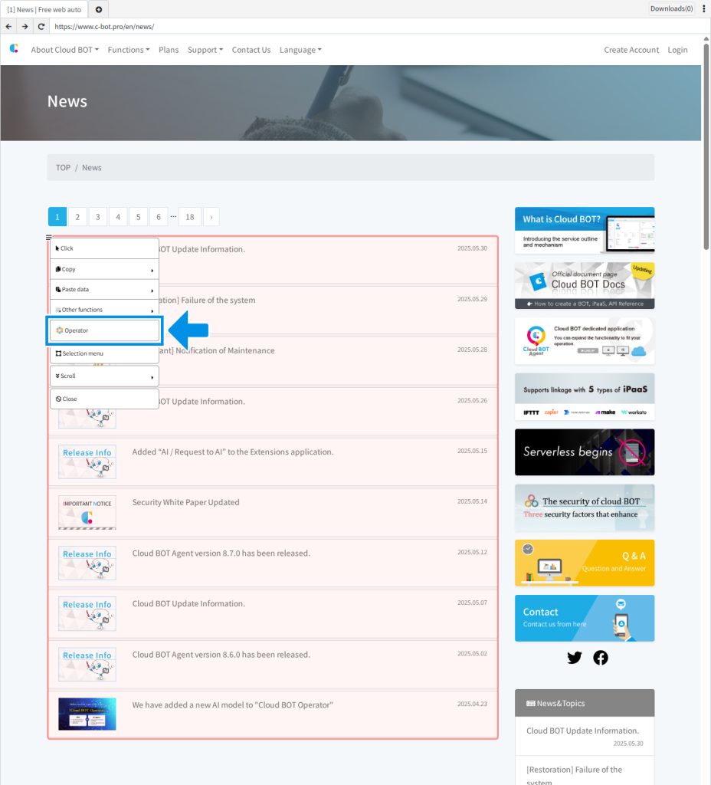The height and width of the screenshot is (785, 711).
Task: Open Agent version 8.6.0 release article
Action: click(221, 655)
